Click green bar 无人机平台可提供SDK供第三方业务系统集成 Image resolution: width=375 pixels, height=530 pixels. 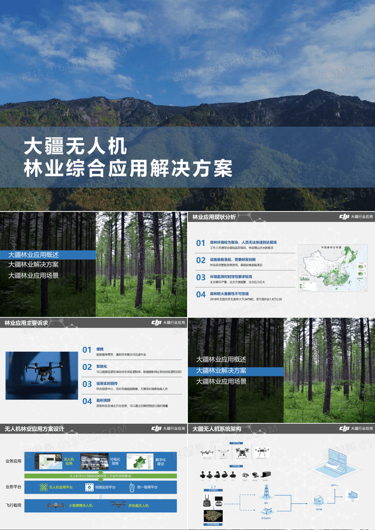tap(100, 476)
